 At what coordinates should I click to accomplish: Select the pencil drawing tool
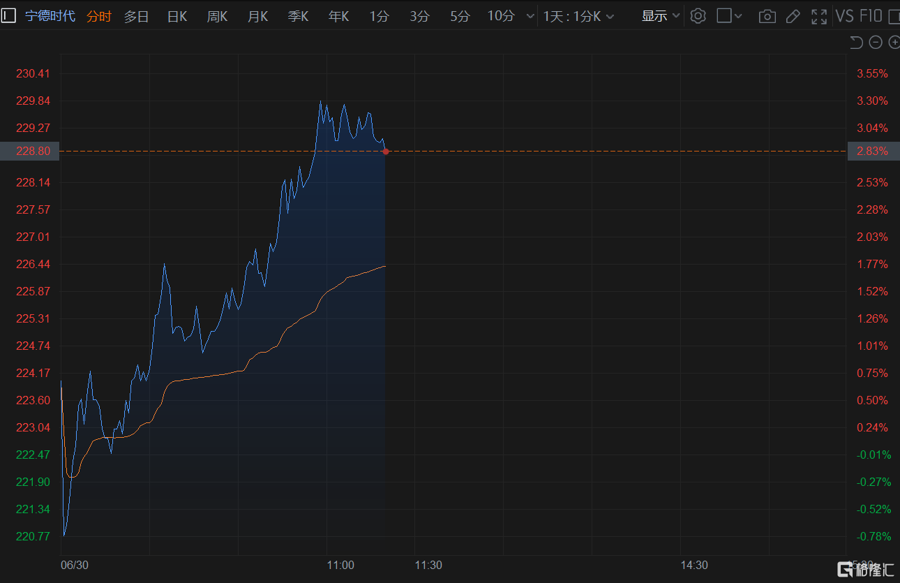[x=793, y=16]
